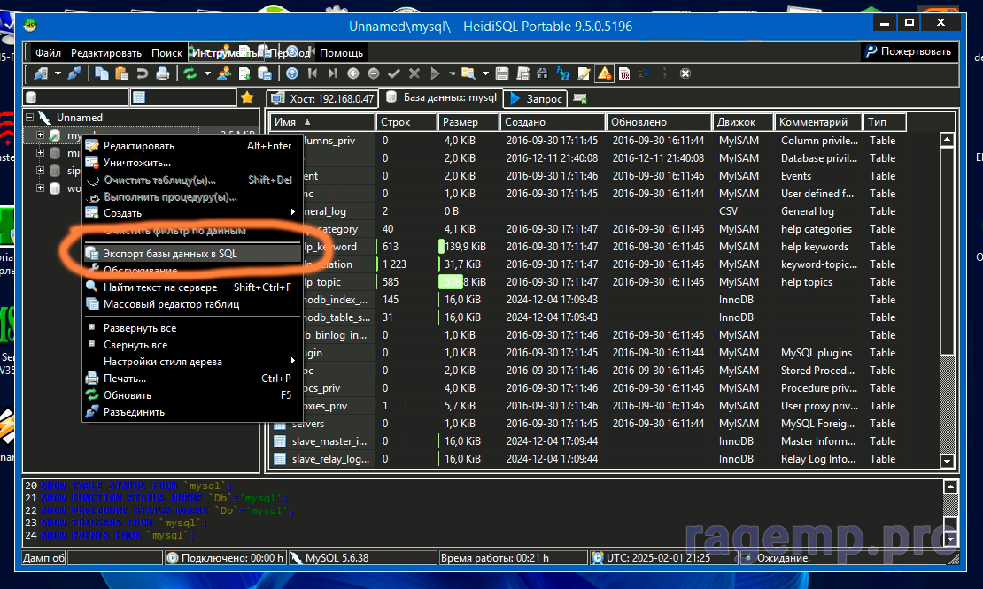Screen dimensions: 983x589
Task: Jump to last row toolbar icon
Action: click(333, 74)
